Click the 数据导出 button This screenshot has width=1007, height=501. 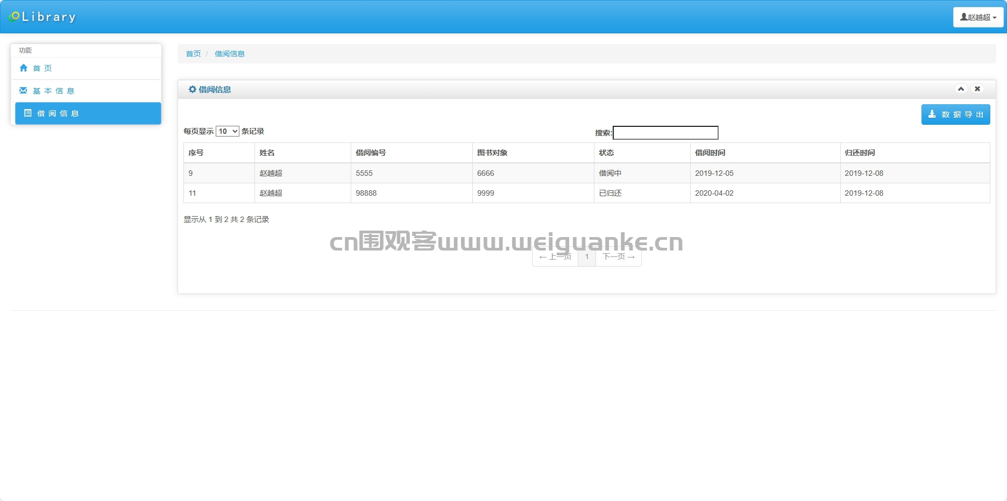click(x=955, y=114)
